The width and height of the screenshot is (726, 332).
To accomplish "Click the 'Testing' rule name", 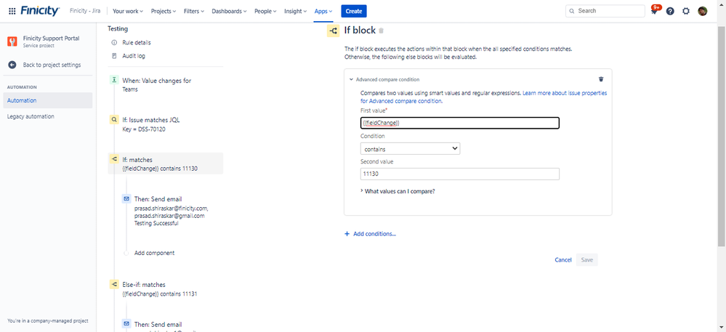I will click(118, 29).
